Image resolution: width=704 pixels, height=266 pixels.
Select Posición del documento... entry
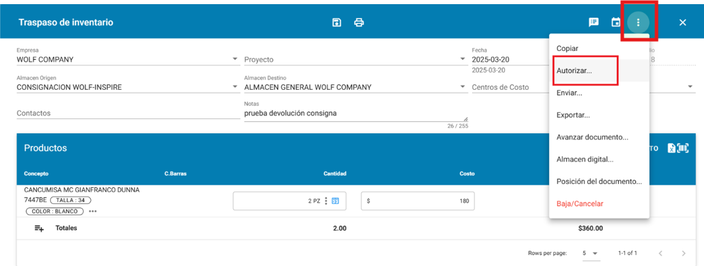pyautogui.click(x=599, y=182)
